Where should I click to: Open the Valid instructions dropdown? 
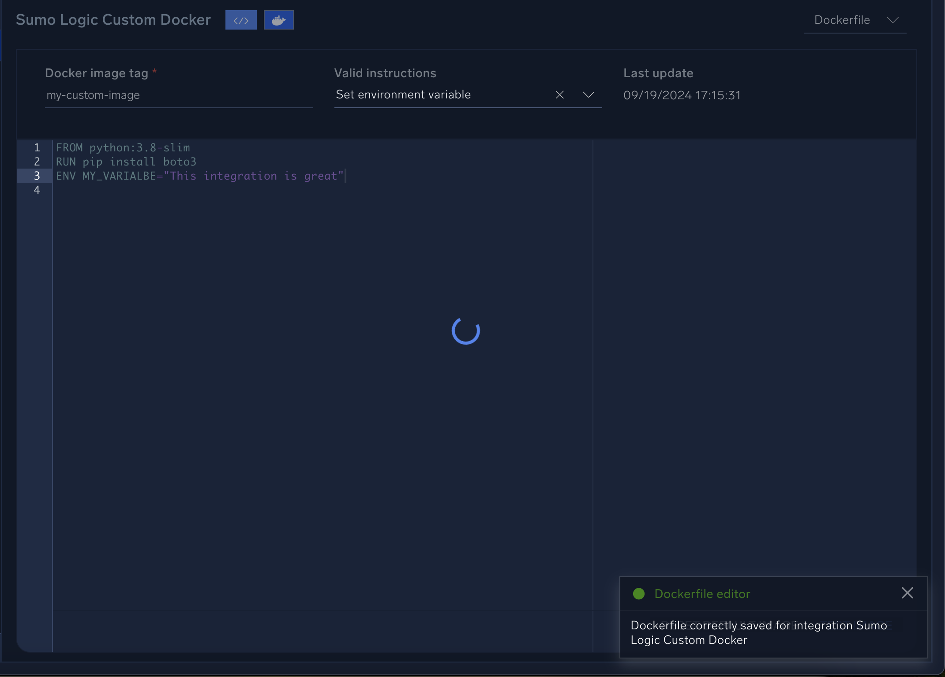589,94
